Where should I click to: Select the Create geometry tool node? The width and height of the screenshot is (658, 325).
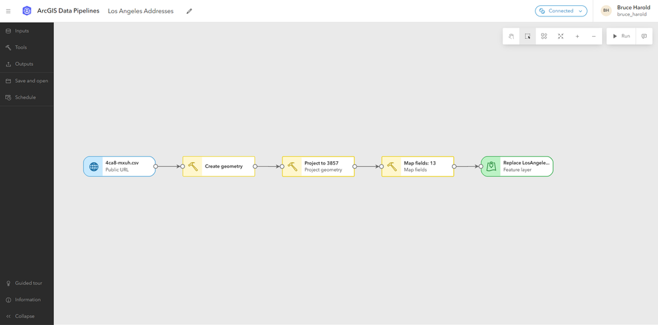tap(219, 166)
